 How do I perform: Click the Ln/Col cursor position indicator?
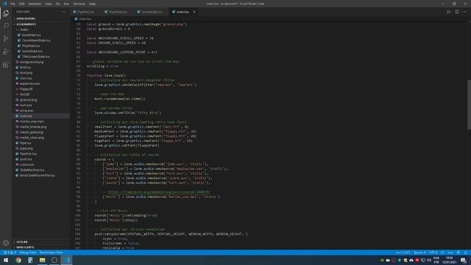click(x=403, y=252)
